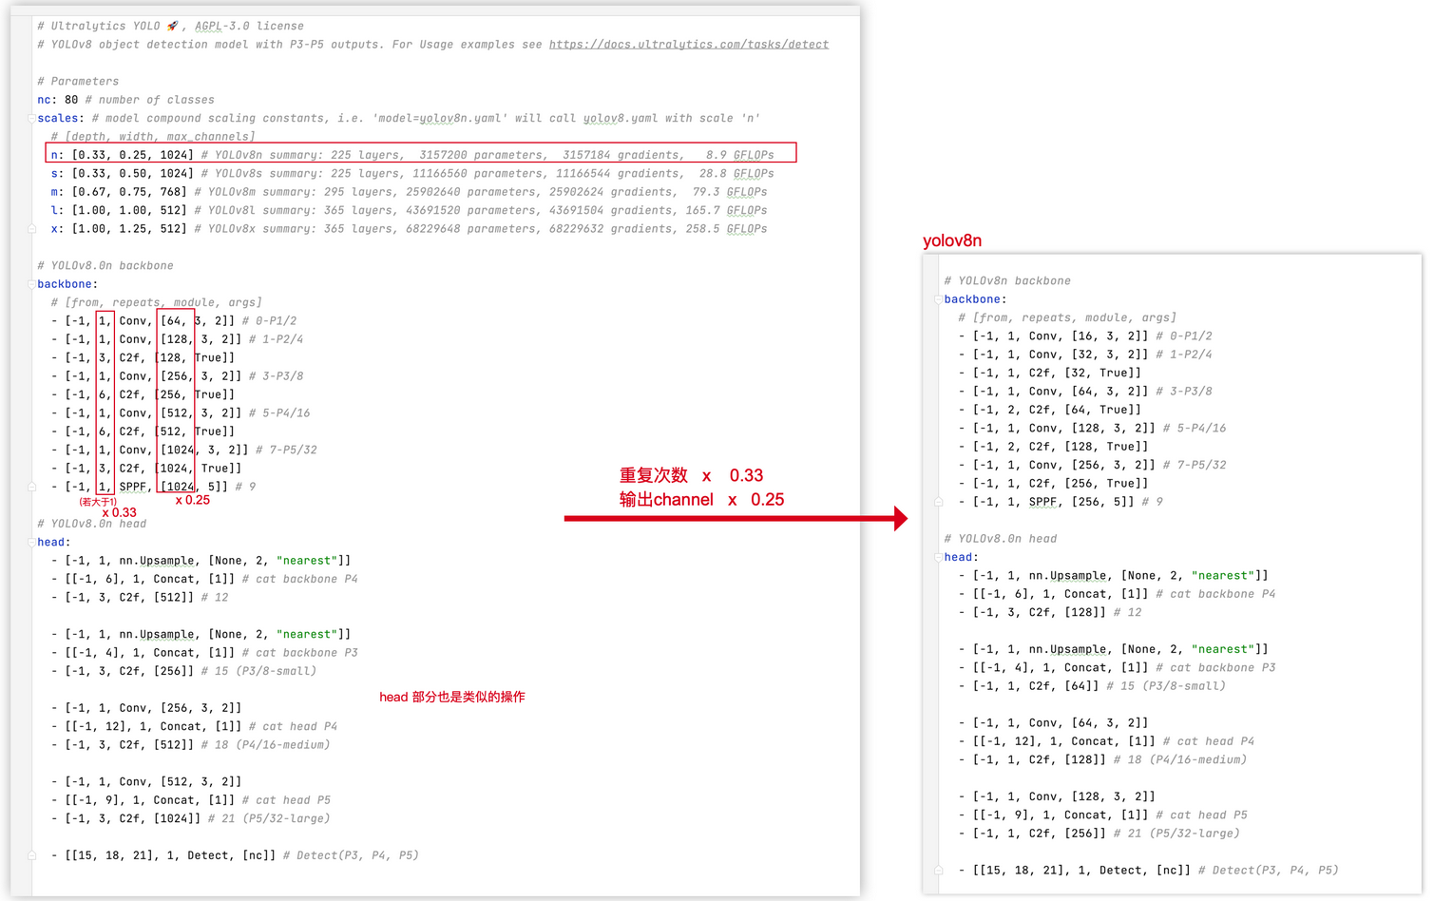Screen dimensions: 1434x901
Task: Click the 'Conv, [128, 3, 2]] # 5-P4/16' line
Action: click(x=1092, y=429)
